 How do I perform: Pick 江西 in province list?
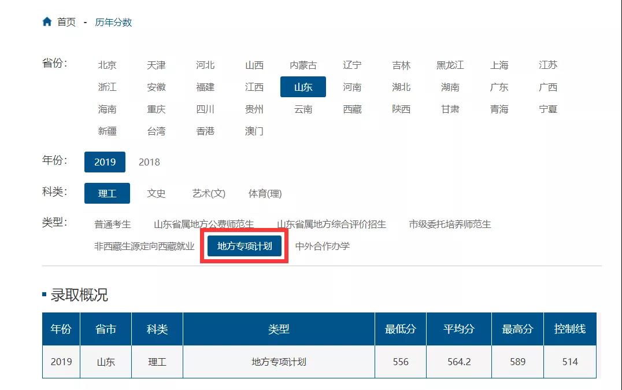(x=254, y=87)
